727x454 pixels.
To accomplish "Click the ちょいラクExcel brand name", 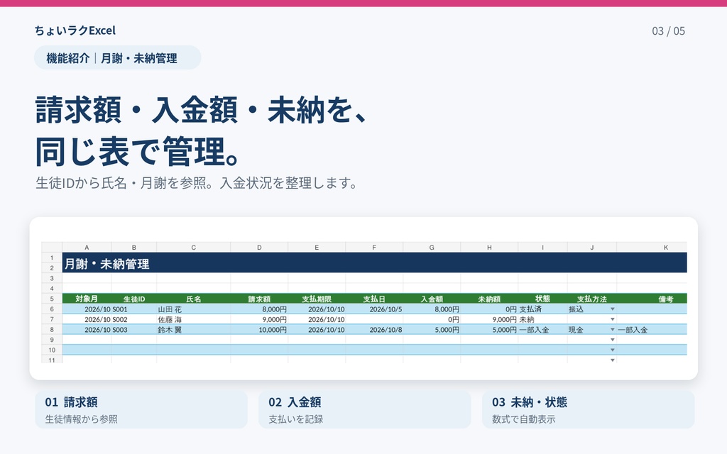I will point(75,31).
